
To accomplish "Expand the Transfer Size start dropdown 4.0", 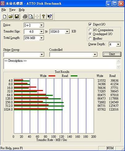I will (x=41, y=31).
